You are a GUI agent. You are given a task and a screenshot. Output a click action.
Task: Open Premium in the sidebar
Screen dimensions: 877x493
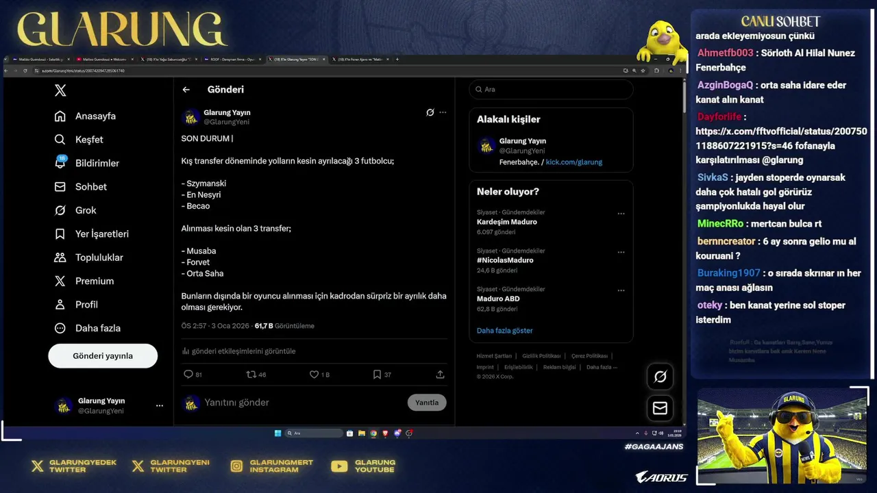click(x=84, y=281)
